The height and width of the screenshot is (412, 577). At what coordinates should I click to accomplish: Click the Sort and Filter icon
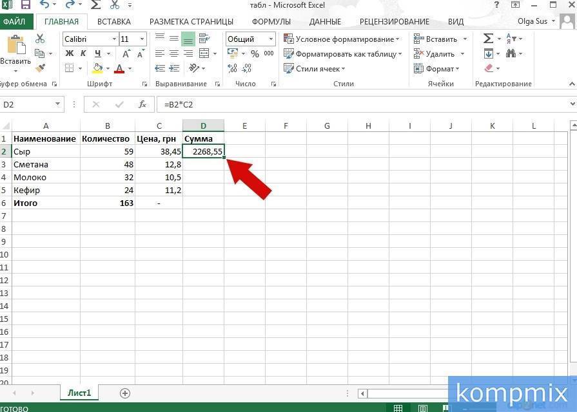pyautogui.click(x=509, y=38)
